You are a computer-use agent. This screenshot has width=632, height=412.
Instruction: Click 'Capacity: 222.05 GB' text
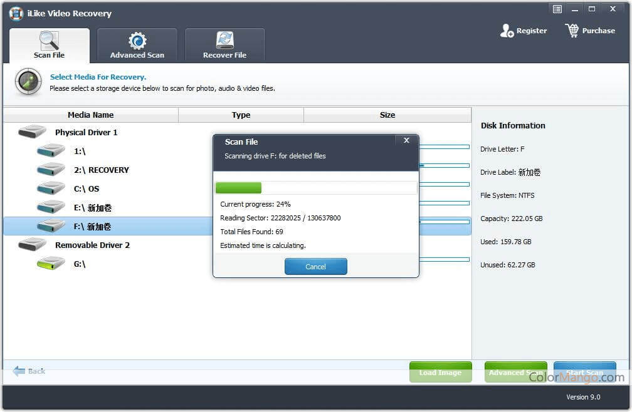512,219
